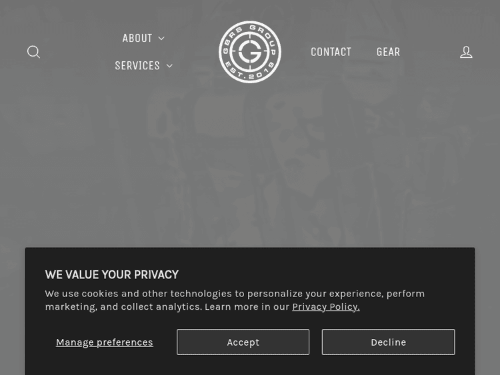This screenshot has height=375, width=500.
Task: Go to the CONTACT page
Action: point(331,52)
